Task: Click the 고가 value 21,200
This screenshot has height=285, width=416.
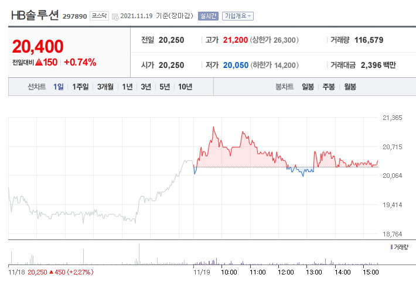Action: pos(236,40)
